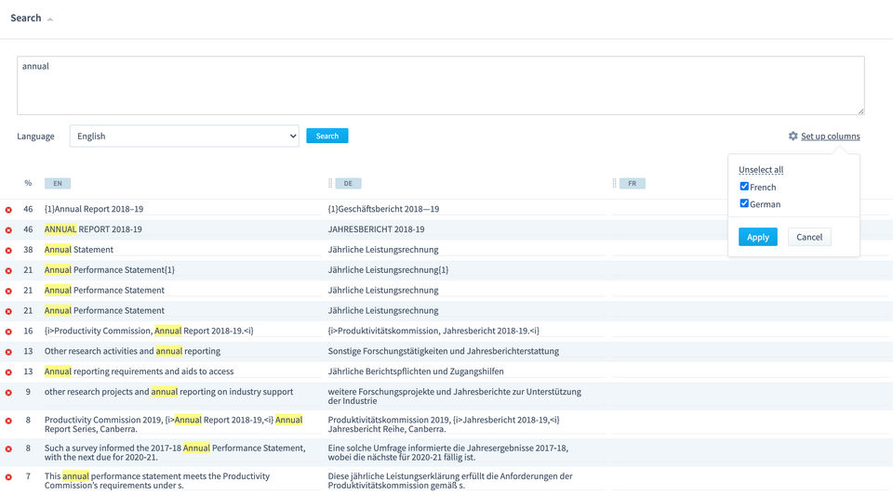Open the Set up columns link
Image resolution: width=893 pixels, height=494 pixels.
tap(831, 136)
